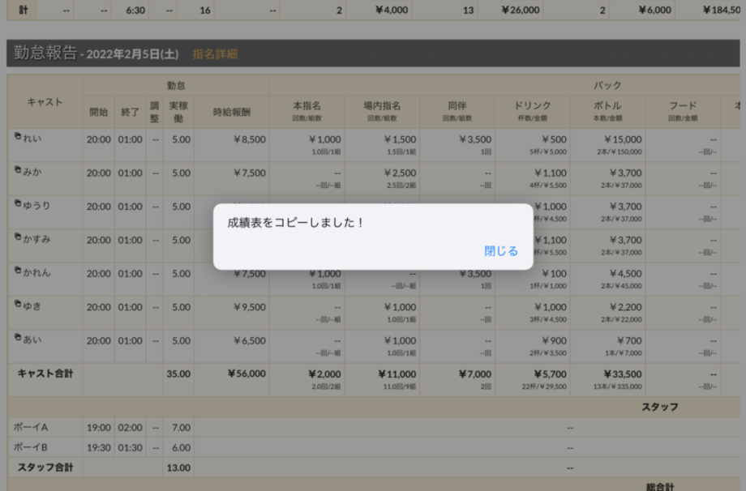The image size is (746, 491).
Task: Click the copy icon beside あい
Action: tap(17, 338)
